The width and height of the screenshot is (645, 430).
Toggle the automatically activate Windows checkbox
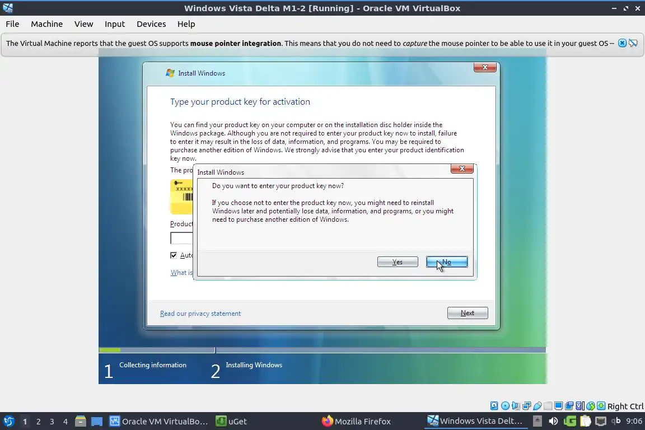(174, 255)
